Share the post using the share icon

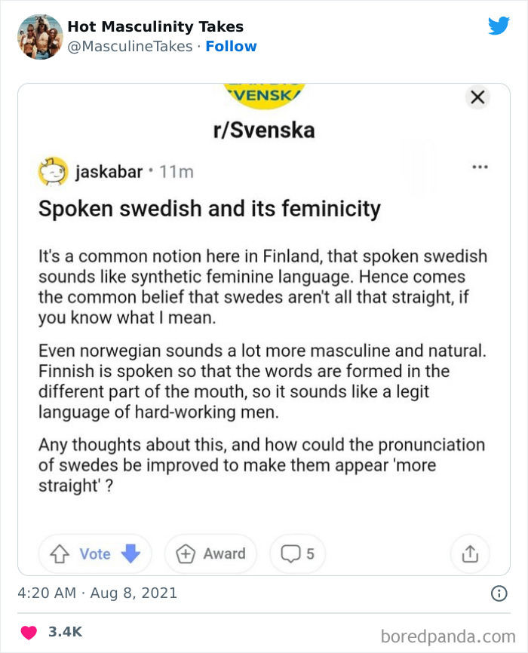click(470, 553)
